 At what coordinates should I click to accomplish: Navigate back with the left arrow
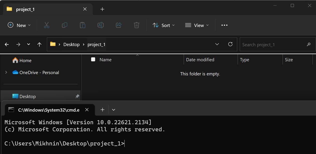[x=7, y=44]
